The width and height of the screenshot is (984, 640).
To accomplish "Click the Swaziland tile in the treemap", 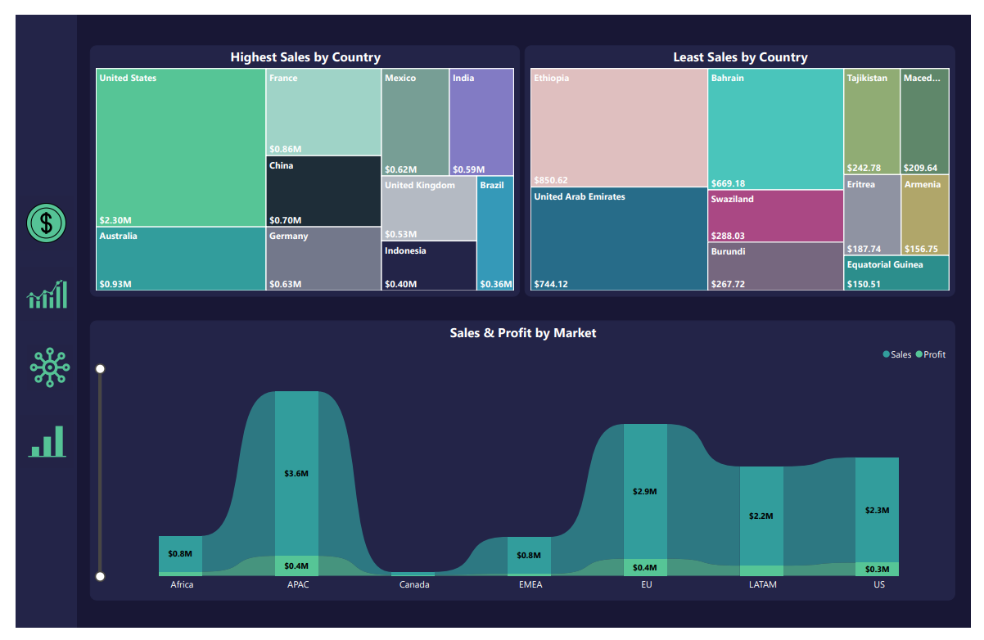I will point(774,214).
